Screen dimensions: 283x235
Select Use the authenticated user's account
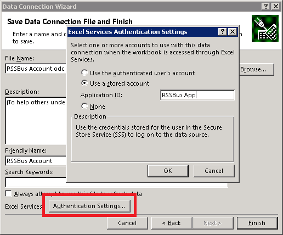click(x=84, y=73)
